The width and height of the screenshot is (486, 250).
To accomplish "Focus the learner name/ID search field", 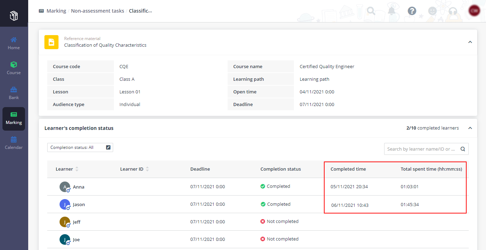I will 426,149.
